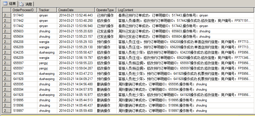Click OrderProcessID cell 519997
This screenshot has height=116, width=255.
click(24, 111)
